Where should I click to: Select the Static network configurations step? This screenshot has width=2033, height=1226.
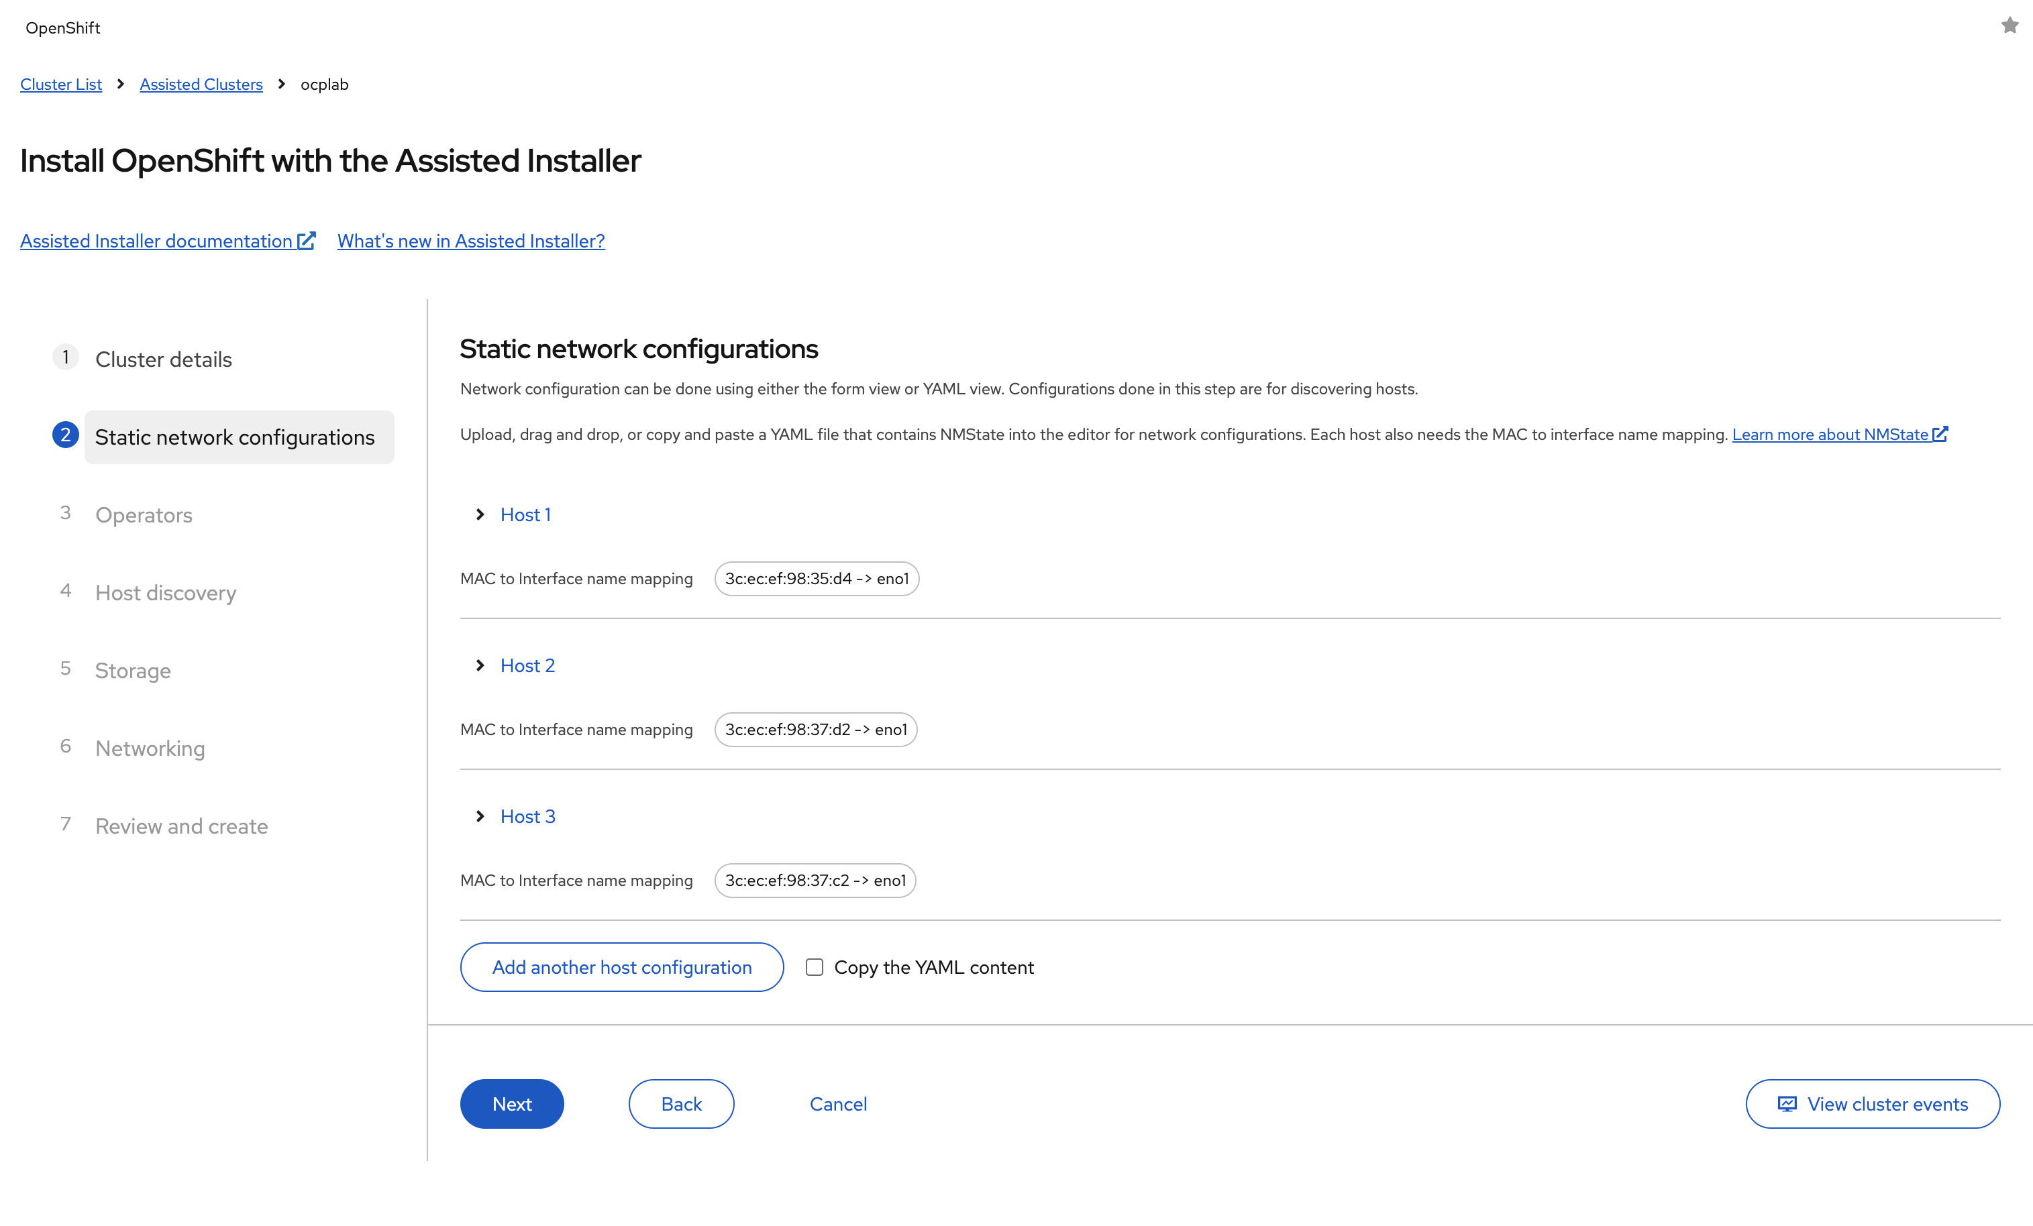click(235, 437)
